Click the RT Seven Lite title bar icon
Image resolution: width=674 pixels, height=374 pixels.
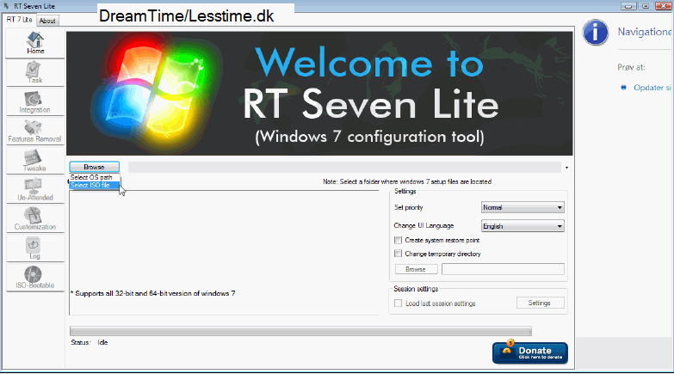tap(6, 6)
